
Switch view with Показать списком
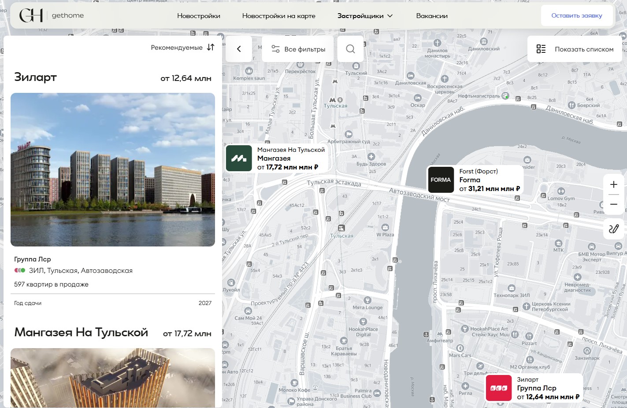click(x=575, y=49)
